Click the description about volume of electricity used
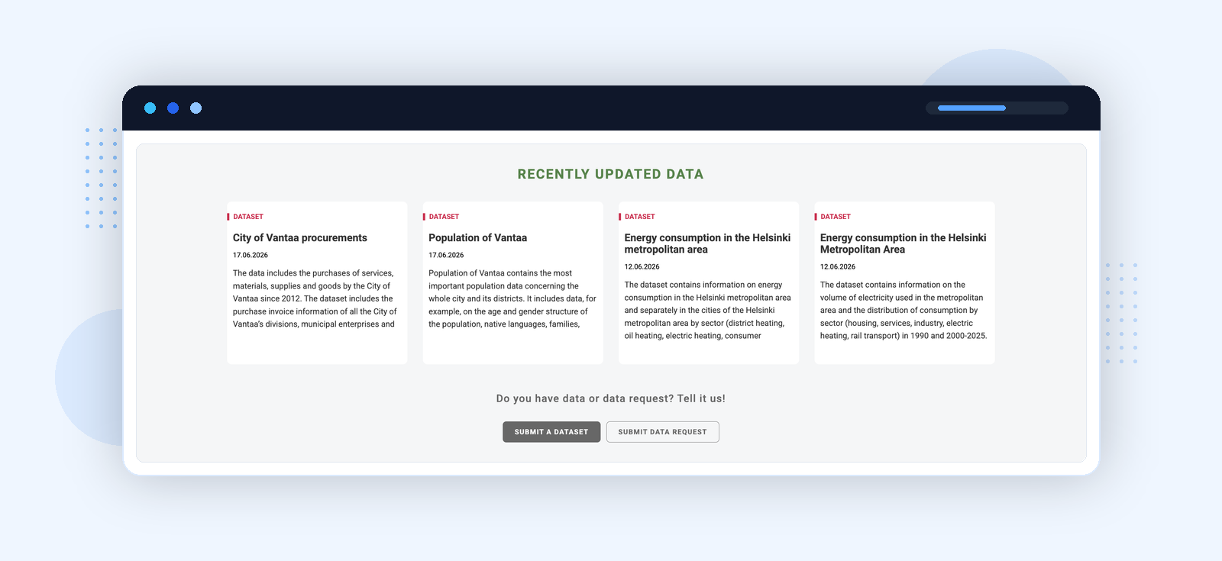 (904, 310)
